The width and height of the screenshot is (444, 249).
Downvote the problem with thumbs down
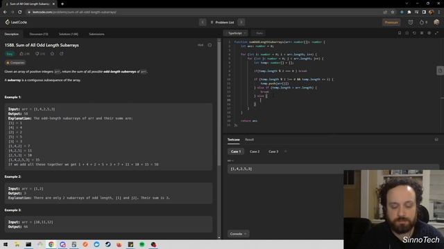(x=37, y=54)
